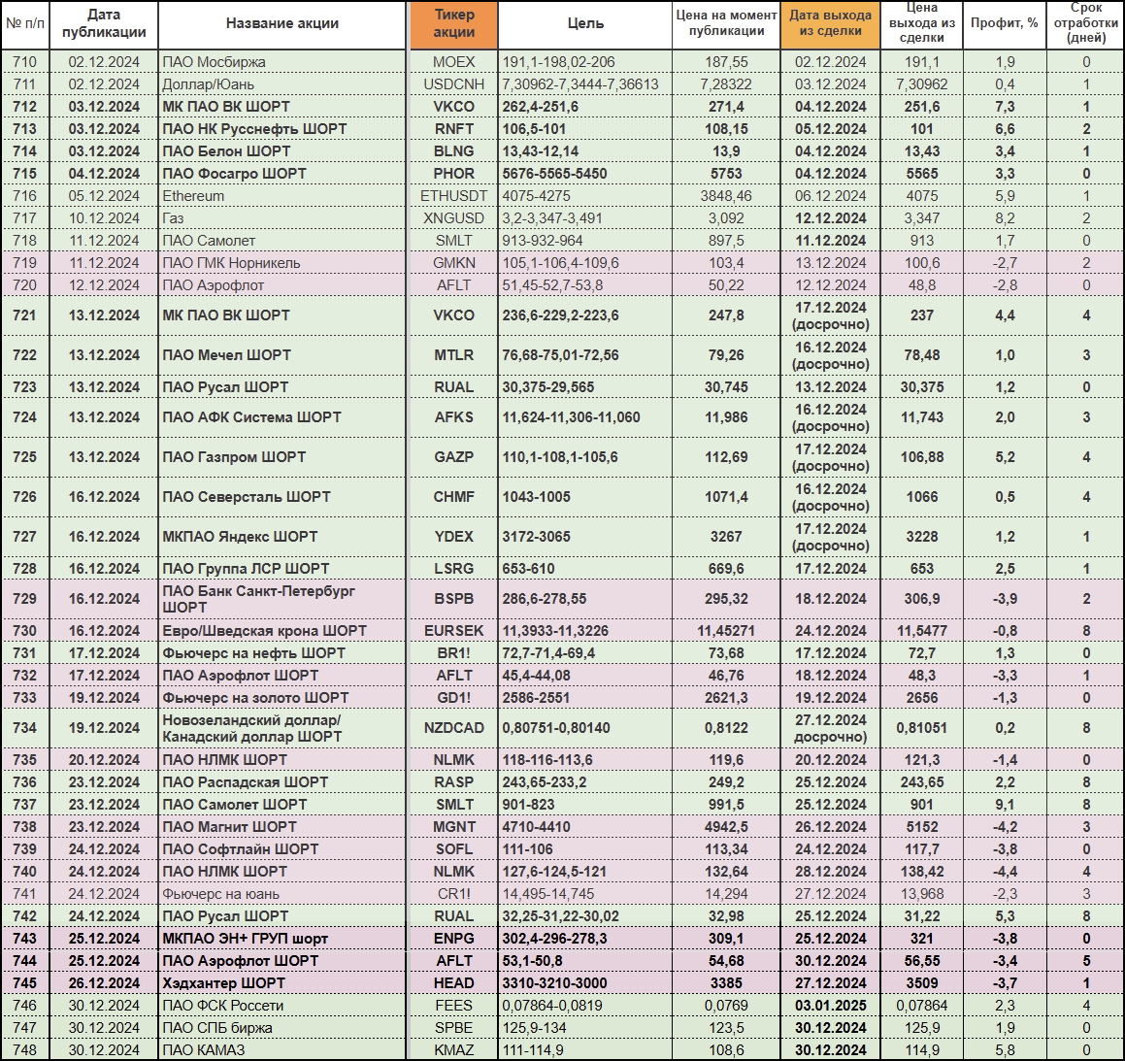Select the "Цена выхода из сделки" header
The width and height of the screenshot is (1125, 1061).
922,23
